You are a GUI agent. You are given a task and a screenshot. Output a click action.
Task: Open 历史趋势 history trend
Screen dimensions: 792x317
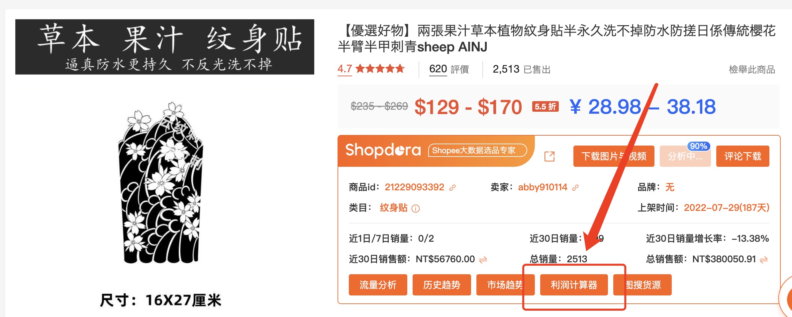442,285
